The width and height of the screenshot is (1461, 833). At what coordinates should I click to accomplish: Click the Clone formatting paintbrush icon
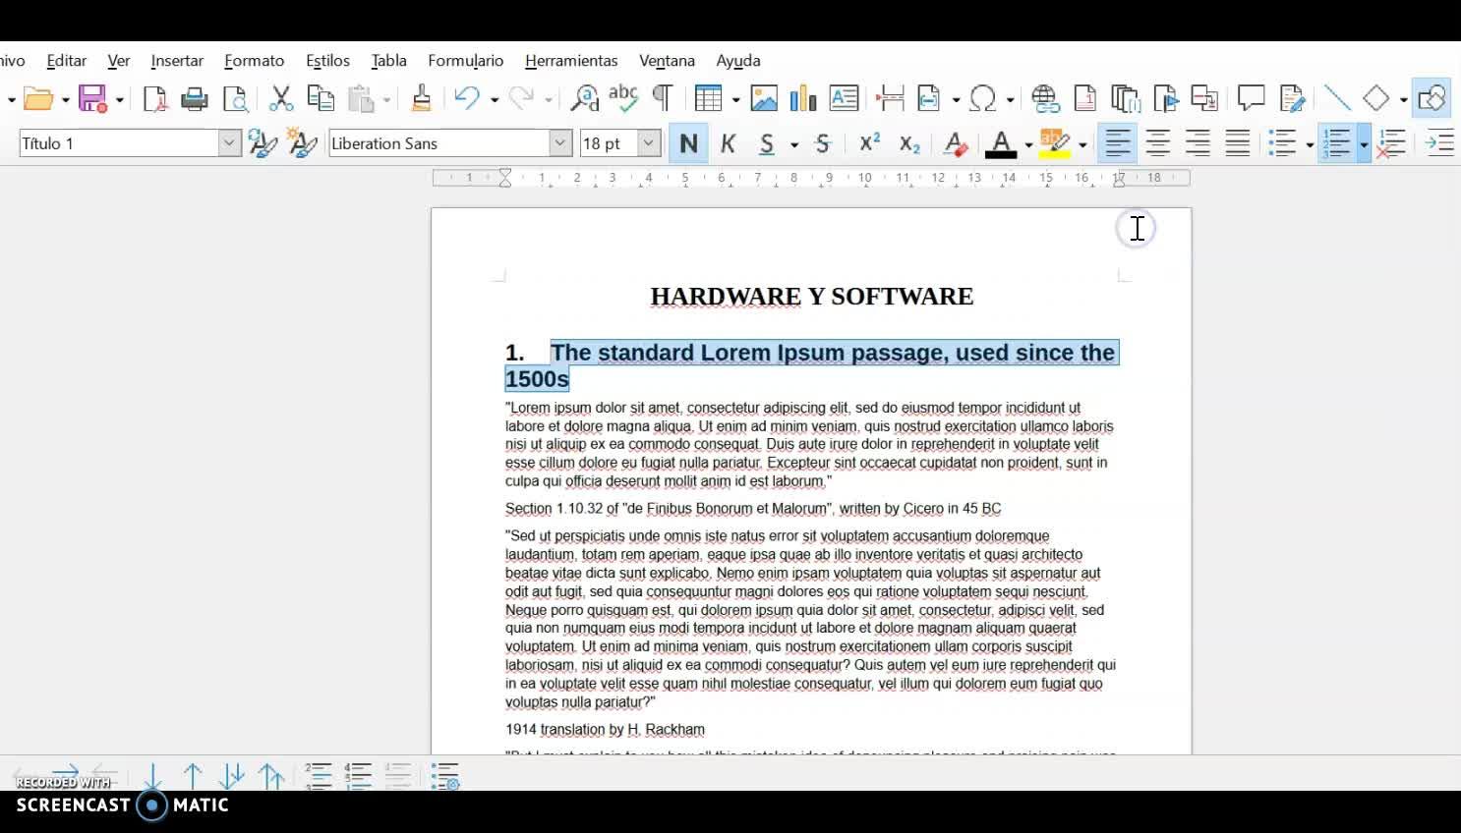(421, 98)
